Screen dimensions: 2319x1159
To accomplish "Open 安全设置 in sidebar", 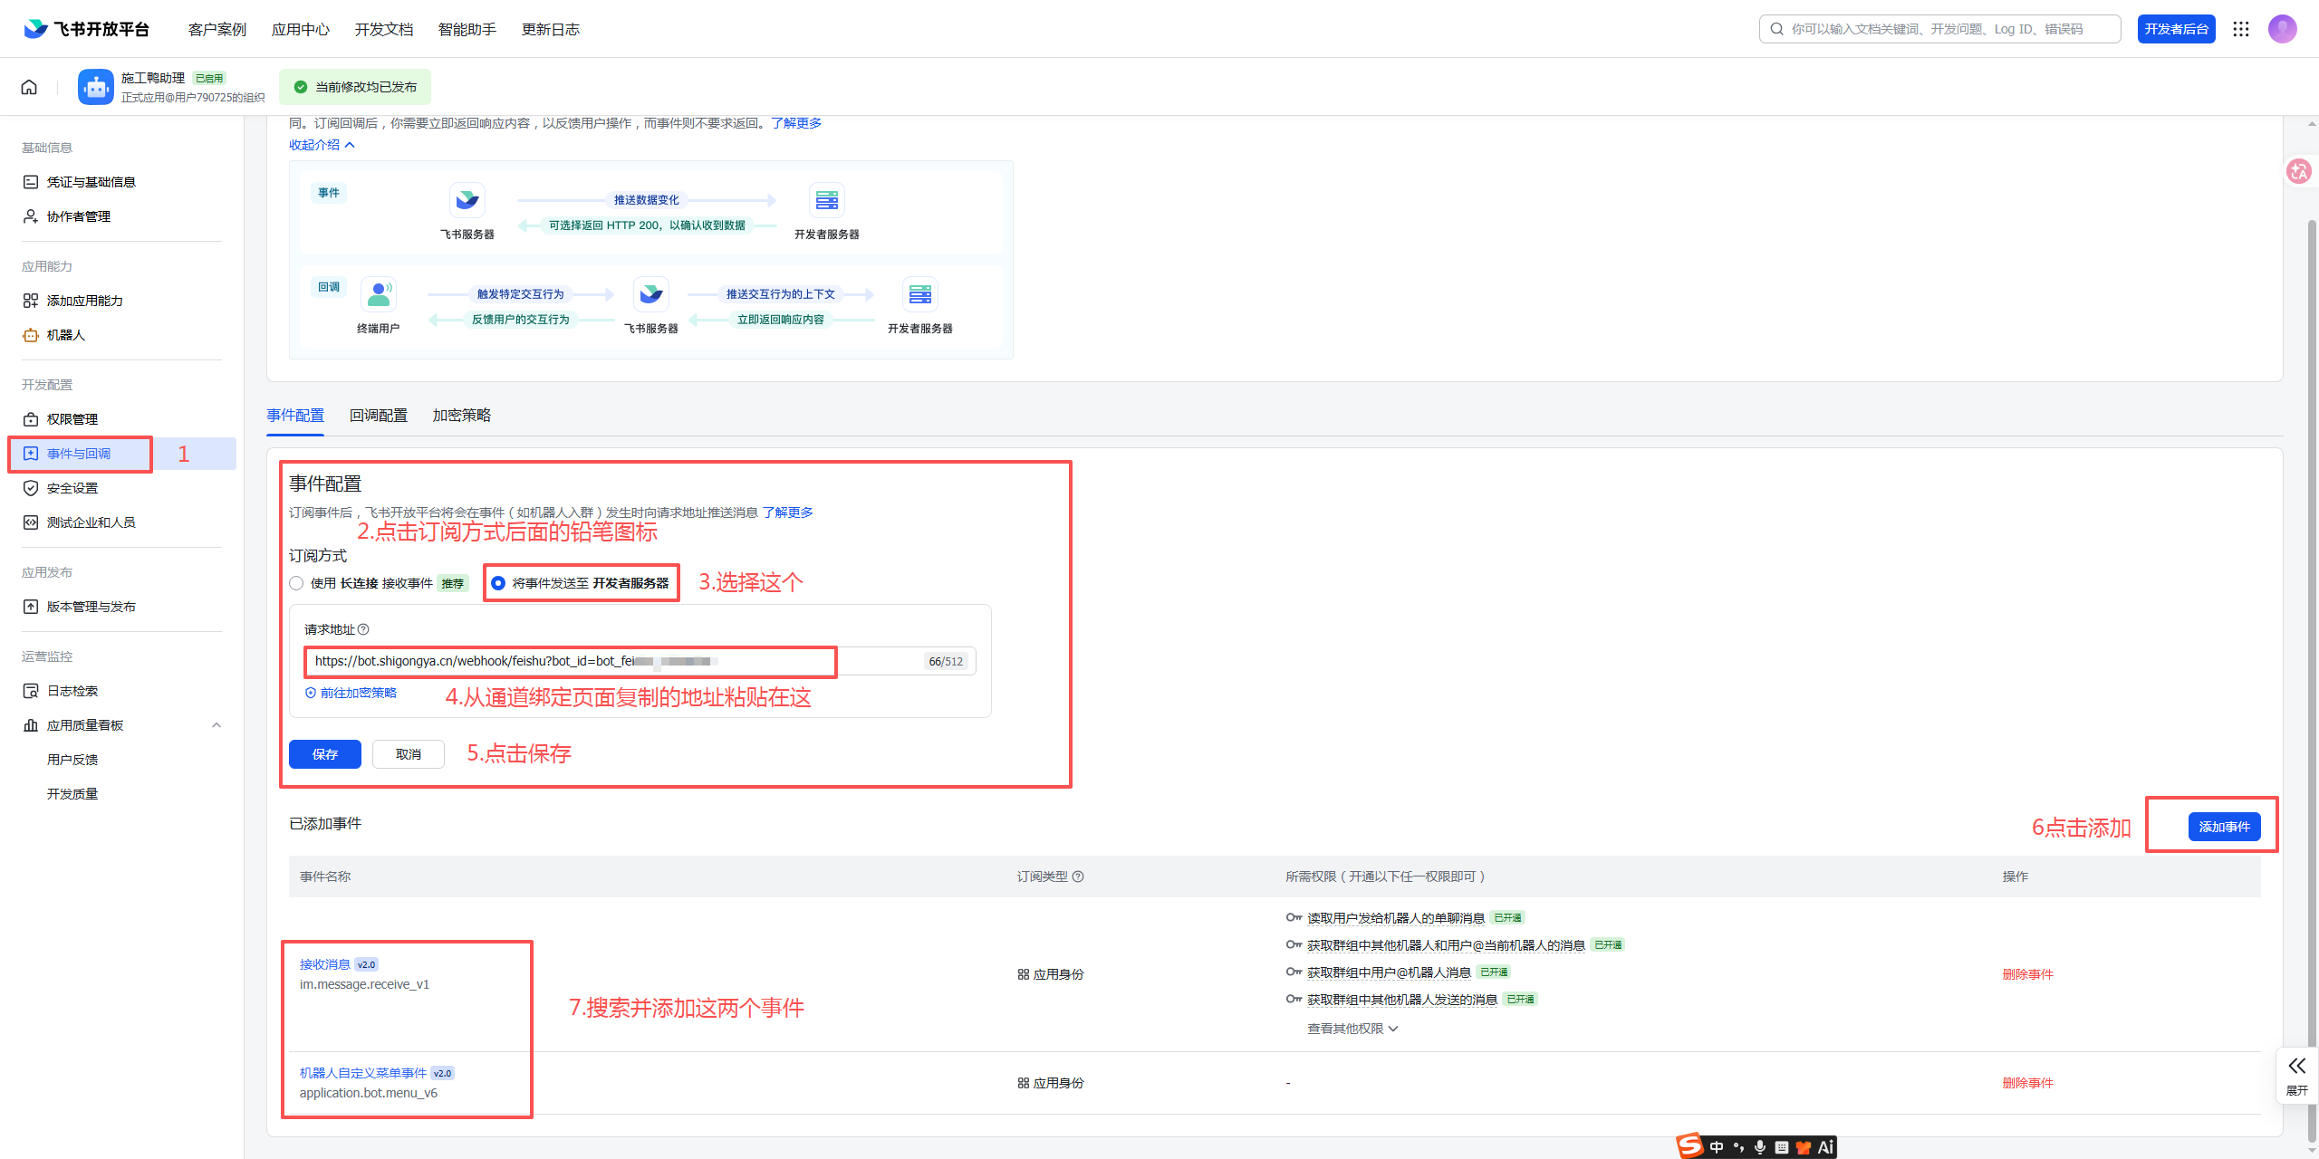I will pos(72,488).
